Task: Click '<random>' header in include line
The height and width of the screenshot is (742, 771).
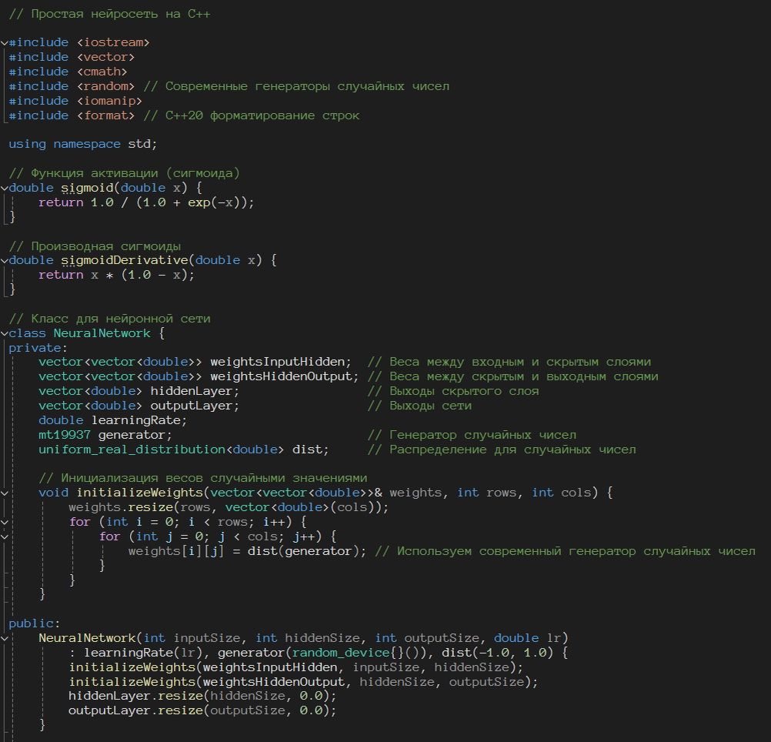Action: (x=105, y=86)
